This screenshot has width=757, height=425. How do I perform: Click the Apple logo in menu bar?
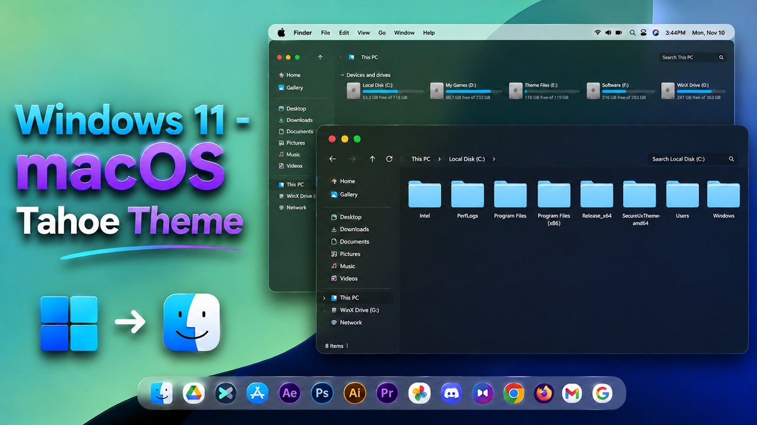coord(282,32)
